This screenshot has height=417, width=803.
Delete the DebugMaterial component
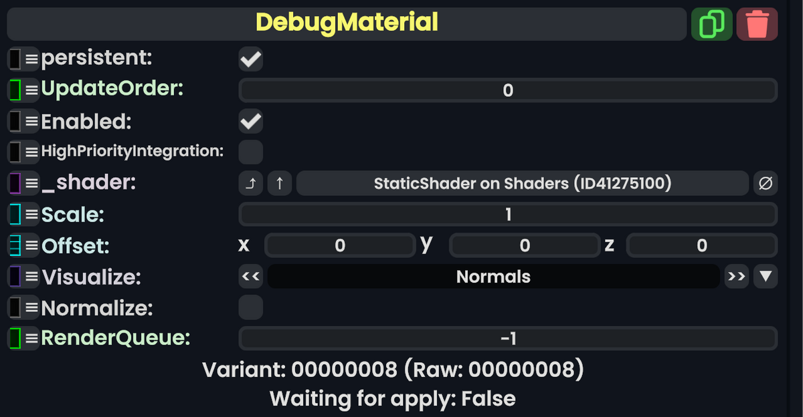pos(757,23)
